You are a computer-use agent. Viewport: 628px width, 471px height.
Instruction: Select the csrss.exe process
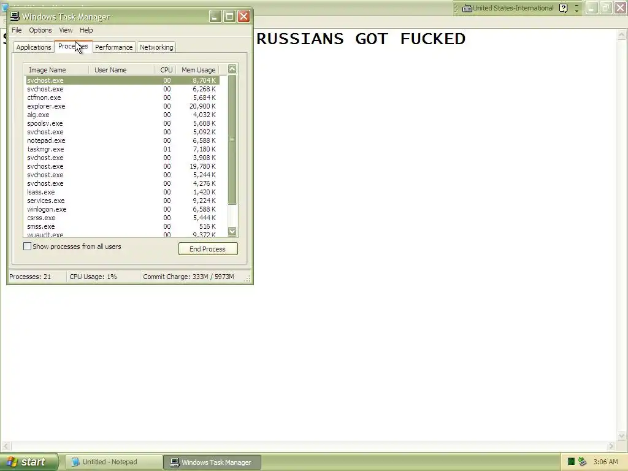[123, 218]
